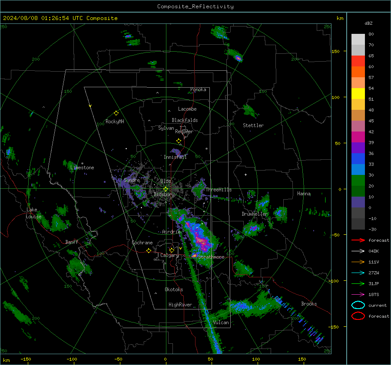Click the yellow diamond marker above Calgary
The width and height of the screenshot is (391, 365).
(172, 250)
